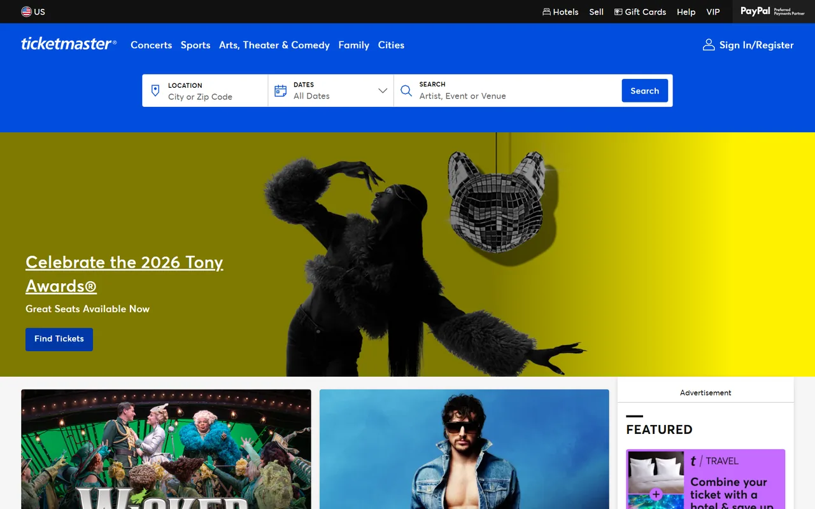Click the Ticketmaster logo
The width and height of the screenshot is (815, 509).
[x=69, y=44]
